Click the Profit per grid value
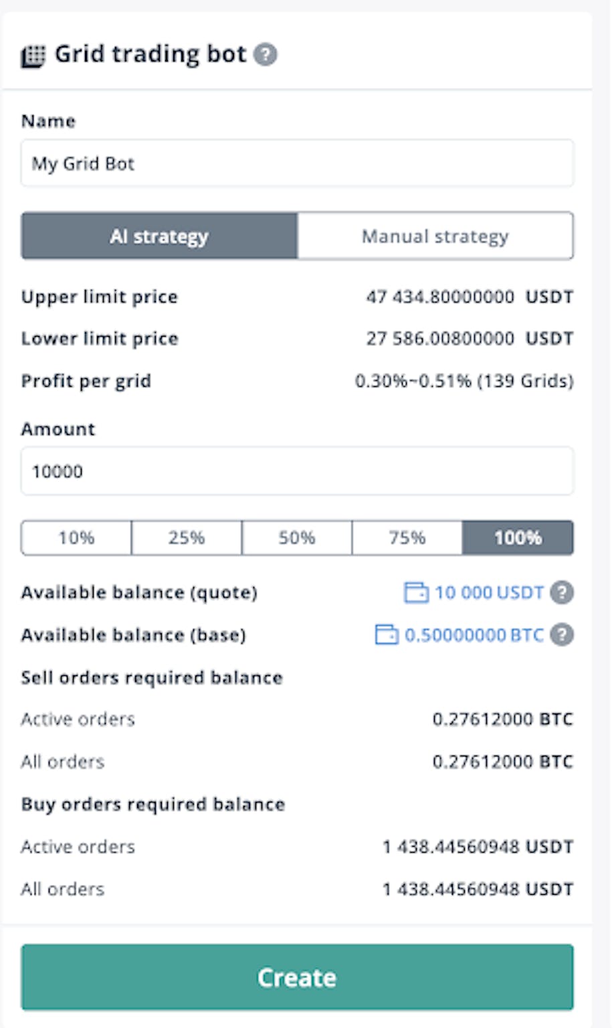 (464, 381)
